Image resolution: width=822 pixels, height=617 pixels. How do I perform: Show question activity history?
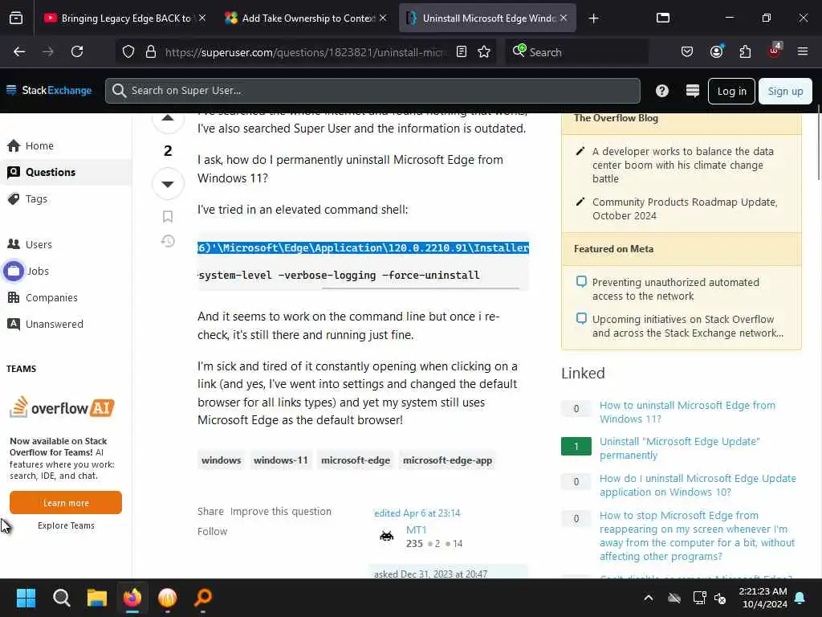pyautogui.click(x=168, y=241)
